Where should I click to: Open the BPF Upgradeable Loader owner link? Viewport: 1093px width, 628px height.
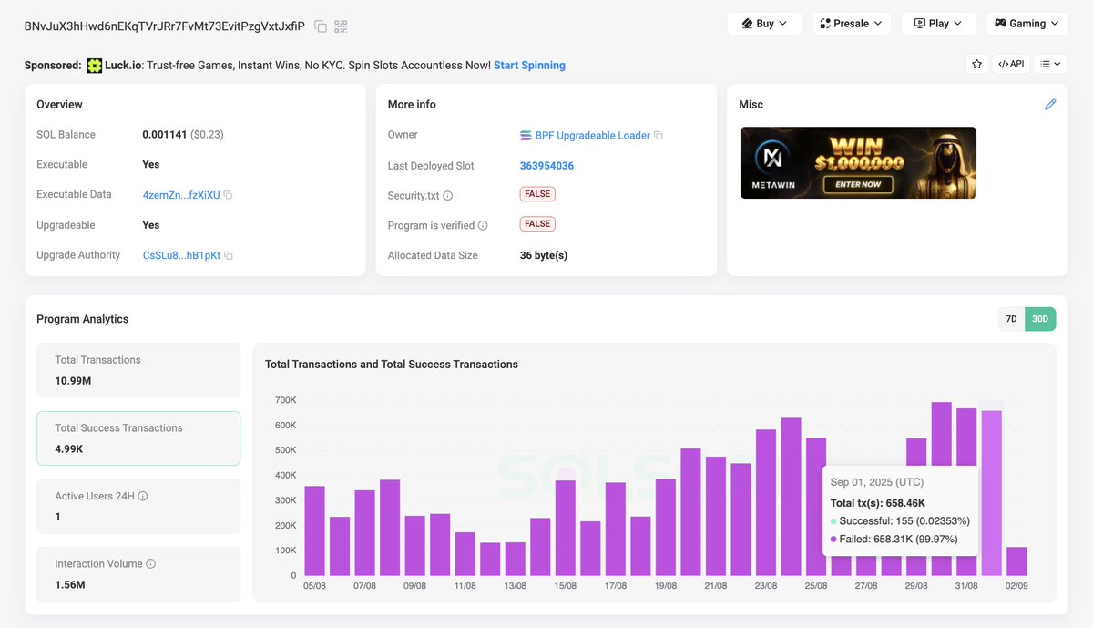point(592,136)
